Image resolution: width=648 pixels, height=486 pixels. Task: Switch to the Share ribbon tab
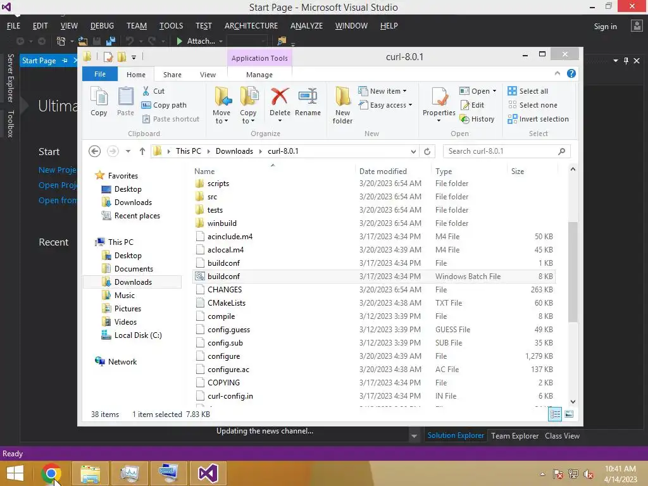(x=172, y=75)
